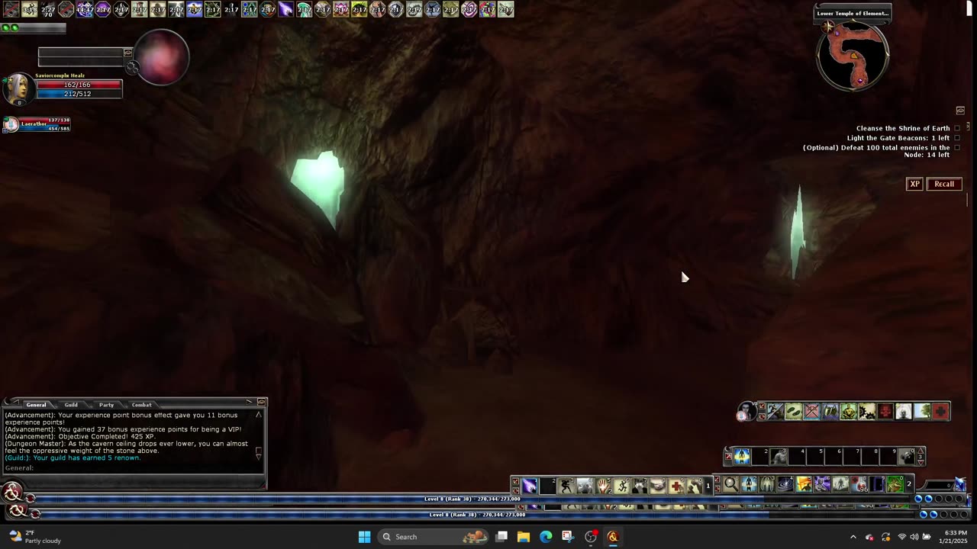Use the dark door icon in hotbar 2
Viewport: 977px width, 549px height.
click(x=877, y=483)
